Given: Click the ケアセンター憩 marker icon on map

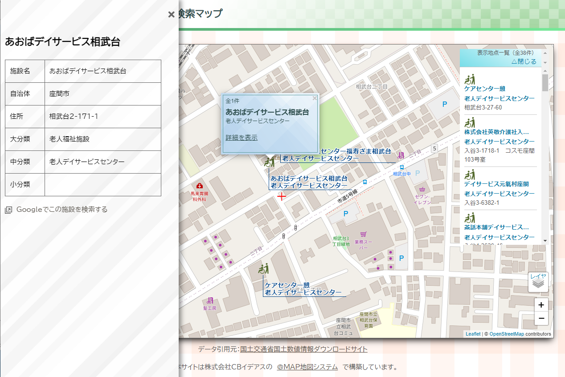Looking at the screenshot, I should point(263,269).
